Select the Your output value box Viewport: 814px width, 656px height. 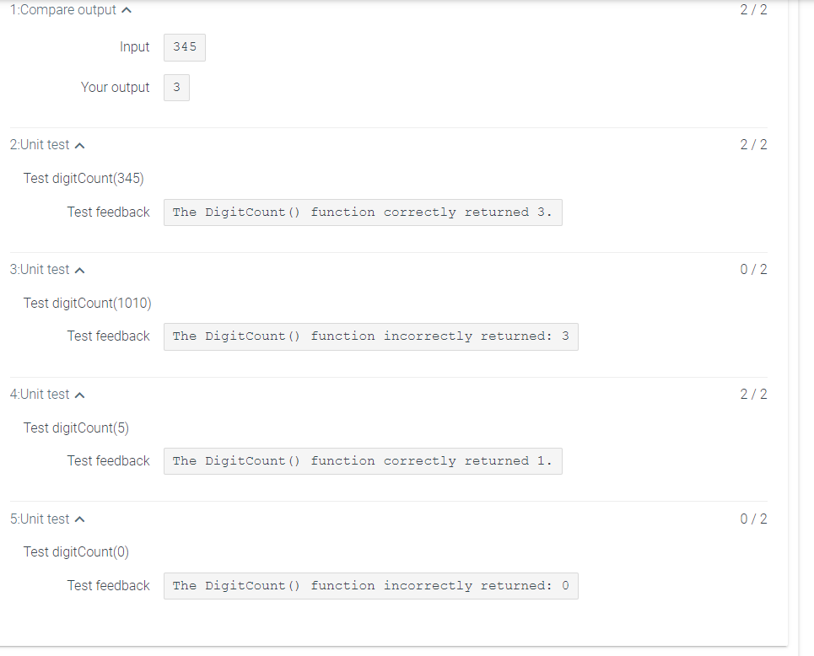tap(176, 87)
